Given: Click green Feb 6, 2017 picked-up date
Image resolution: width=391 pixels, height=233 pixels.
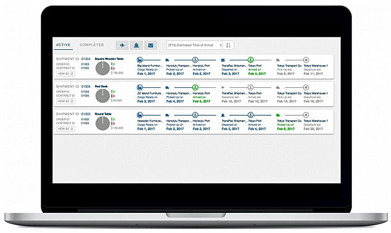Looking at the screenshot, I should (x=286, y=129).
